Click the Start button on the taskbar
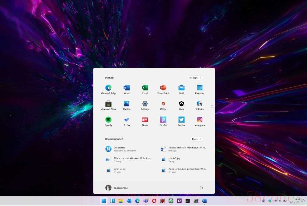 click(x=104, y=201)
